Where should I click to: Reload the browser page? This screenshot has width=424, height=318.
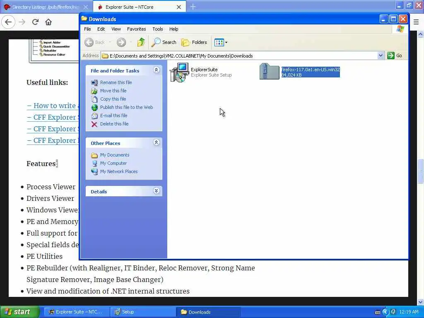coord(35,22)
